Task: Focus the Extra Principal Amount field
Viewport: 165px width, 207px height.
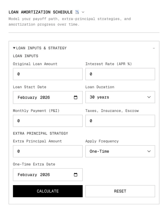Action: [48, 151]
